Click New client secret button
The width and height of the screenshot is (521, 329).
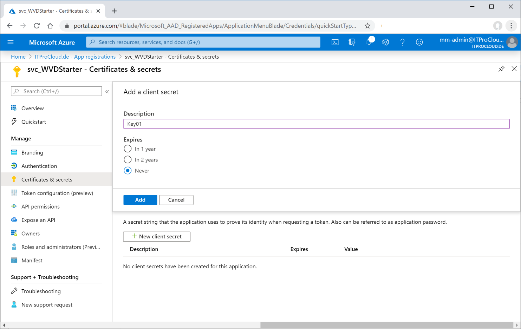pyautogui.click(x=157, y=237)
